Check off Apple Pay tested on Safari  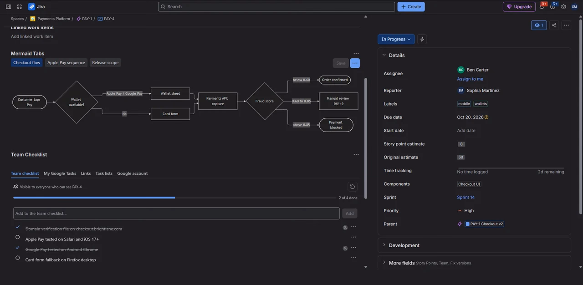pyautogui.click(x=18, y=237)
